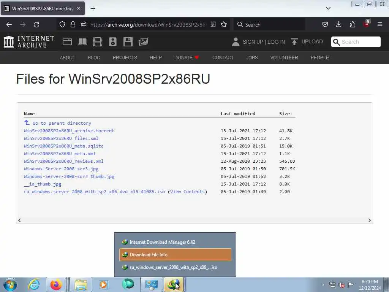Screen dimensions: 389x292
Task: Click the user avatar icon by Sign Up
Action: [x=236, y=42]
